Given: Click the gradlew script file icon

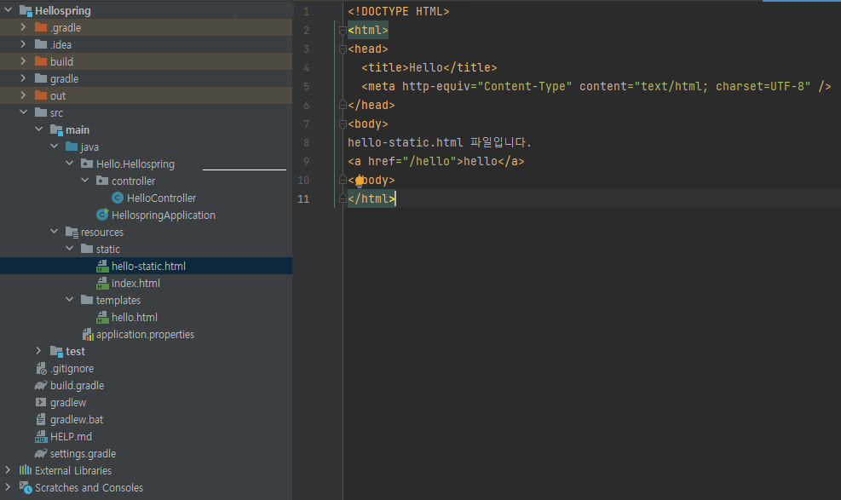Looking at the screenshot, I should pos(41,402).
